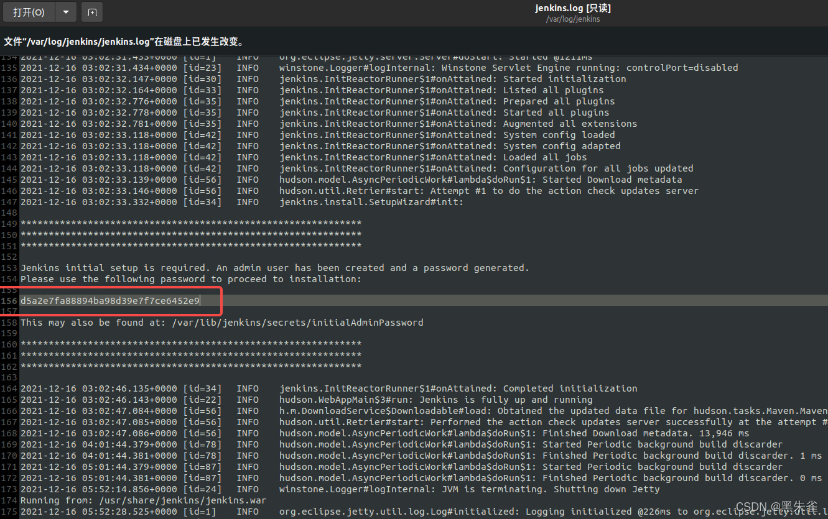Image resolution: width=828 pixels, height=519 pixels.
Task: Click the "Started all plugins" log line
Action: pos(315,113)
